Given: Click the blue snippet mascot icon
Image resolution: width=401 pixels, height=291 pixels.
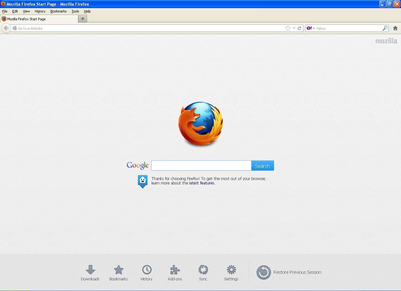Looking at the screenshot, I should tap(143, 181).
